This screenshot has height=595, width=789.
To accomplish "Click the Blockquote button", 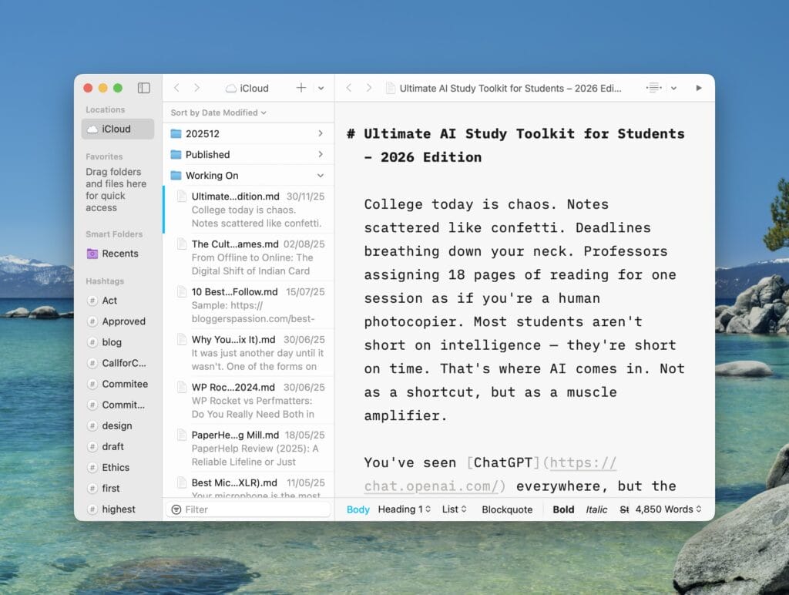I will point(507,509).
